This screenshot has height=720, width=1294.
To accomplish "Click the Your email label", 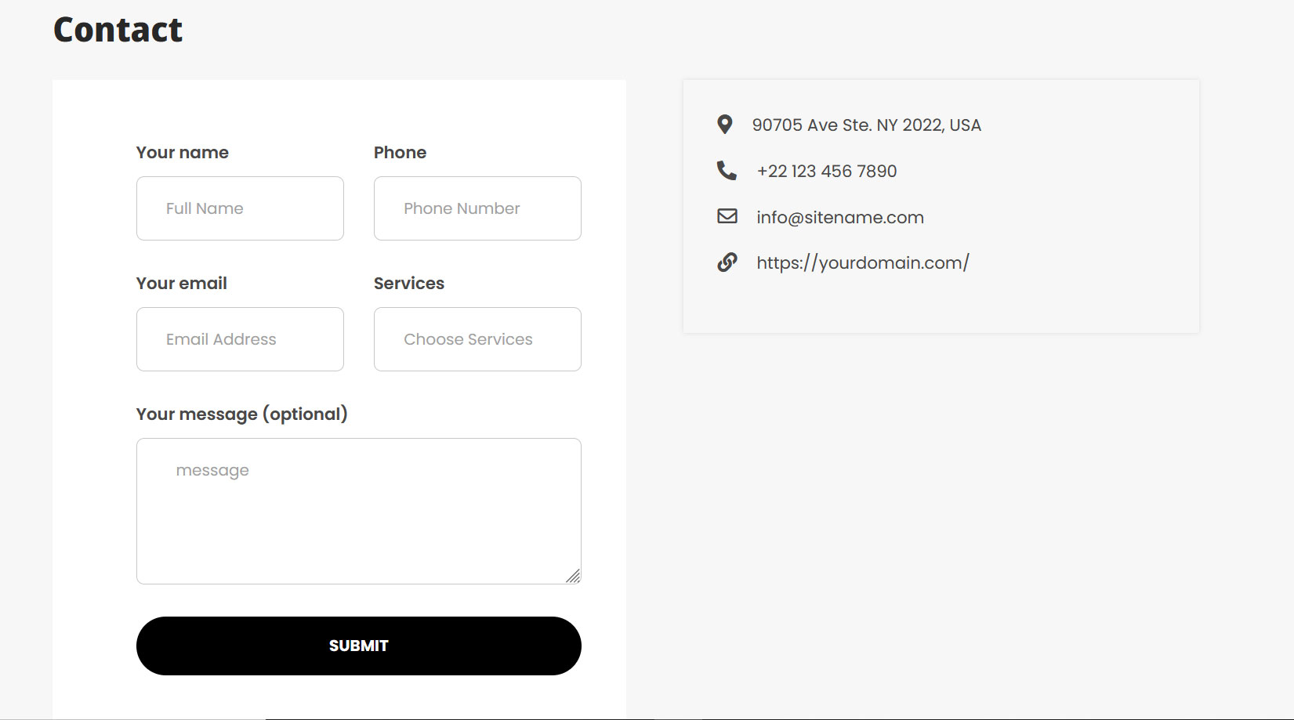I will coord(182,283).
